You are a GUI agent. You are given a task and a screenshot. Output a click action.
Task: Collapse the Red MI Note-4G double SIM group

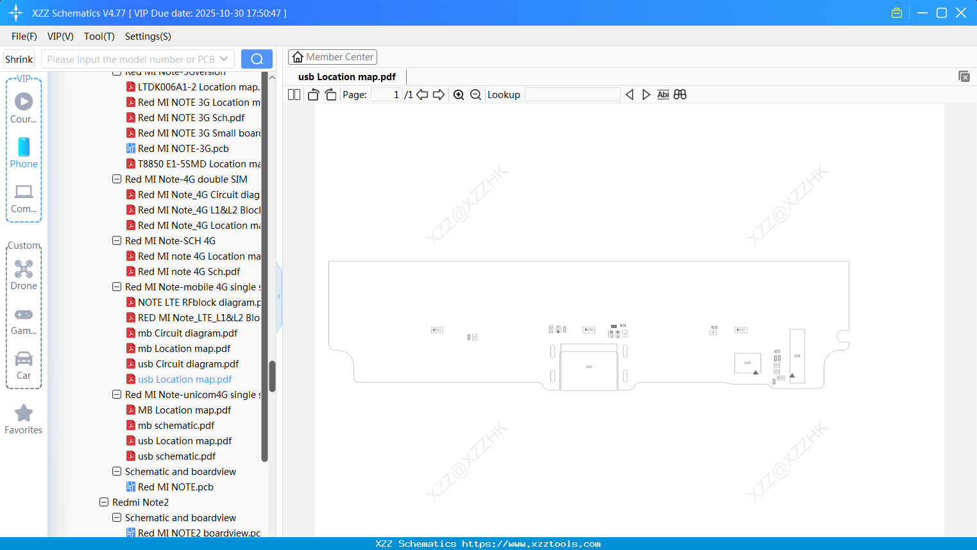[x=117, y=179]
